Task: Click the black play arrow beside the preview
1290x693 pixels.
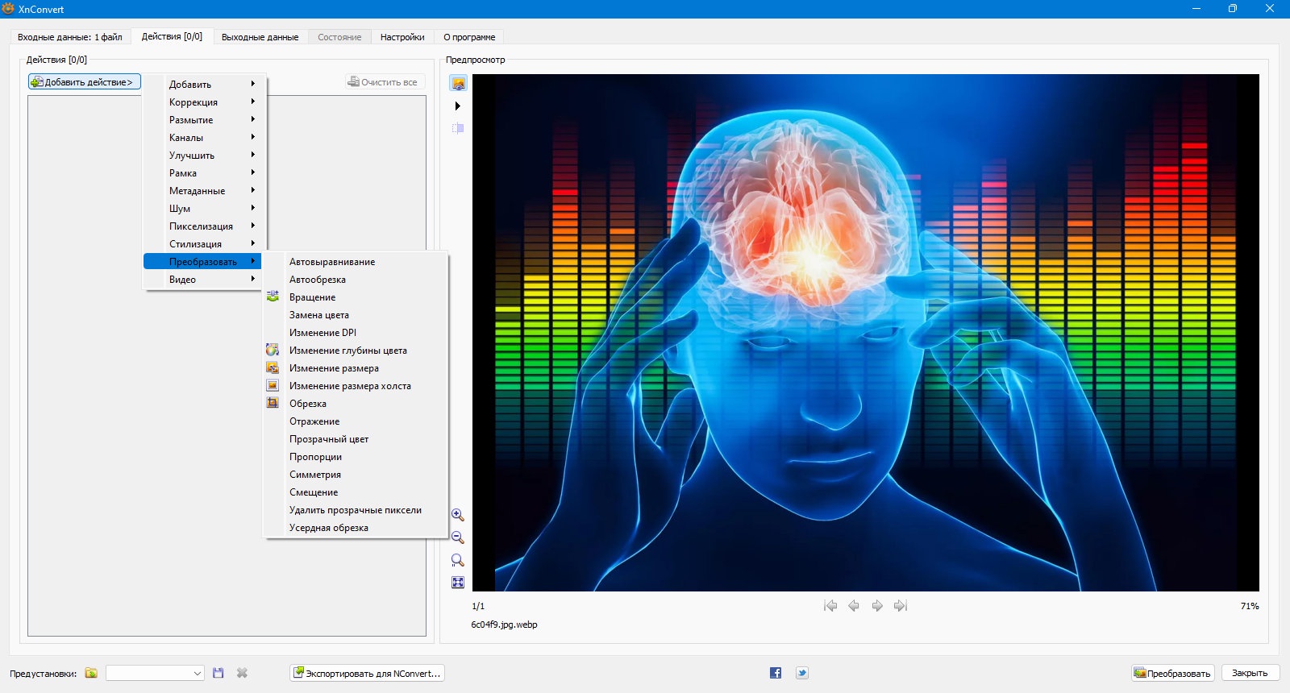Action: [x=458, y=106]
